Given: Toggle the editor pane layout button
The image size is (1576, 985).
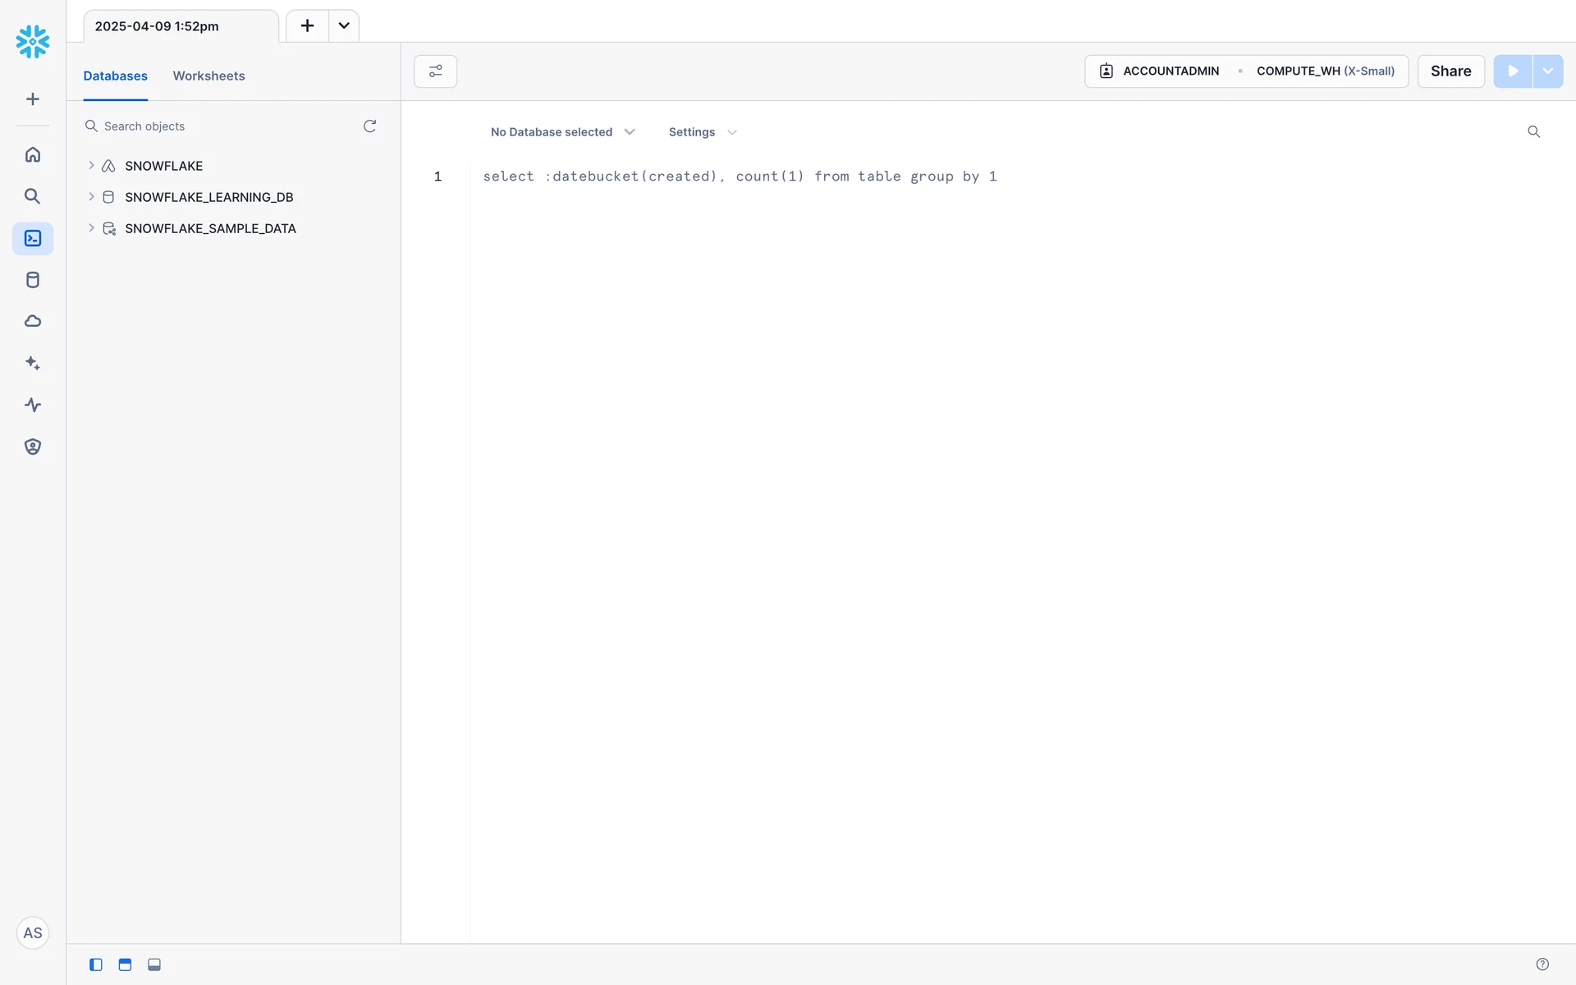Looking at the screenshot, I should [125, 964].
